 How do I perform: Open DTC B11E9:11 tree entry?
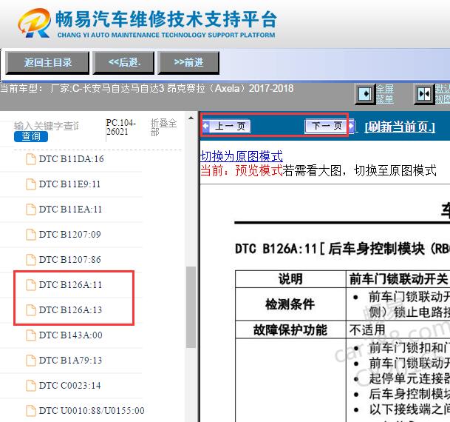[x=69, y=184]
